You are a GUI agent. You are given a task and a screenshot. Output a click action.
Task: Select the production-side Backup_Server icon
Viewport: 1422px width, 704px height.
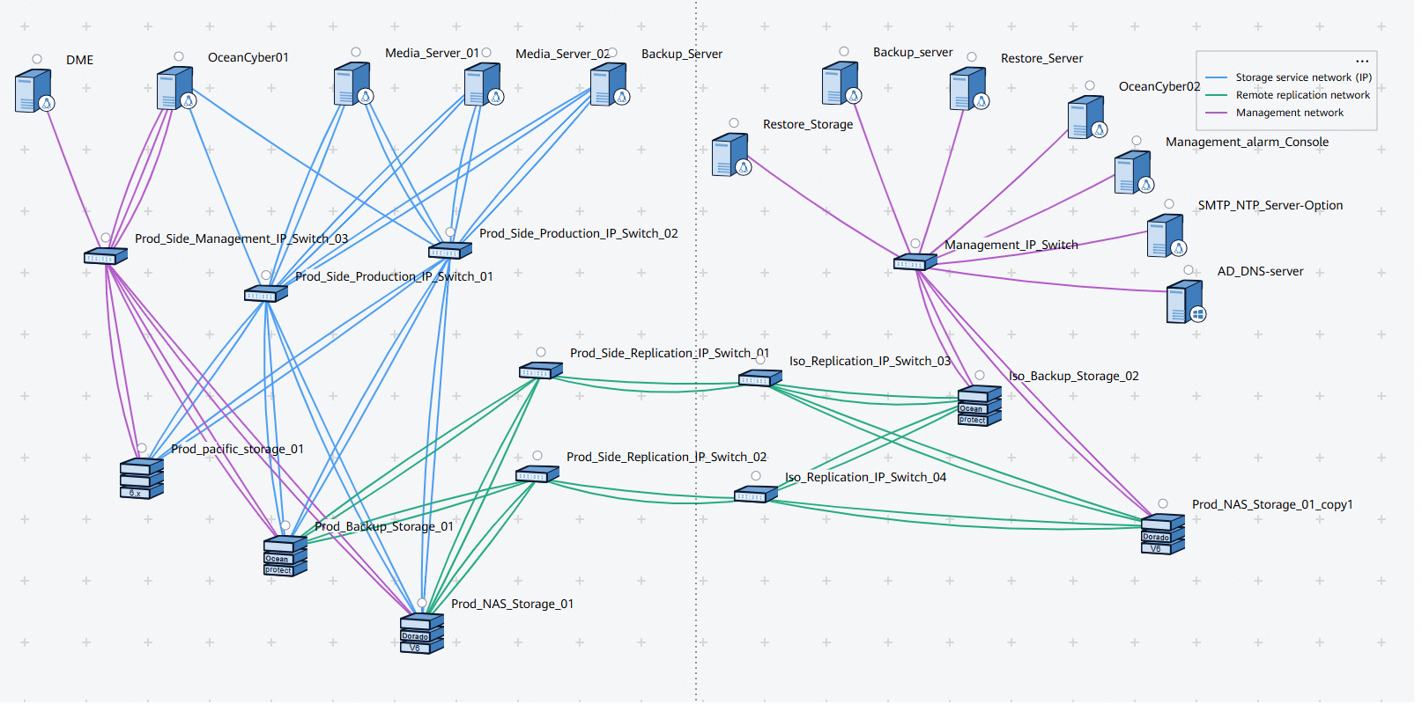pyautogui.click(x=611, y=84)
